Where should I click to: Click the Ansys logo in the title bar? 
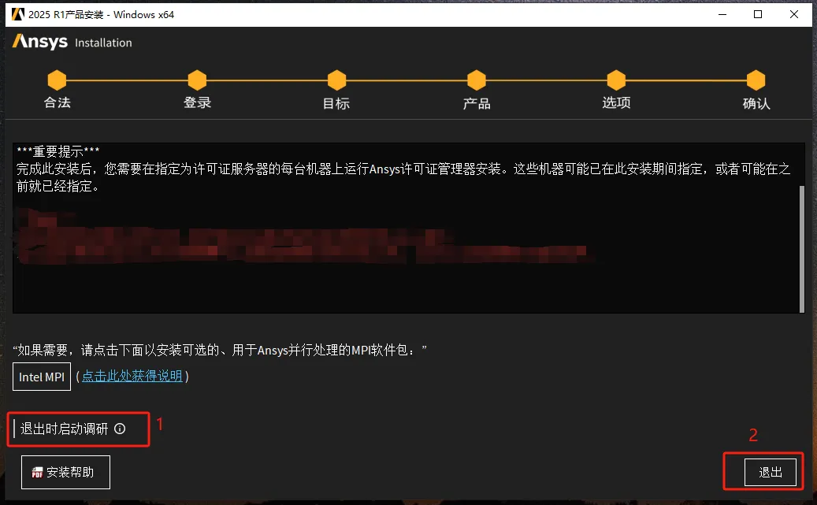17,14
